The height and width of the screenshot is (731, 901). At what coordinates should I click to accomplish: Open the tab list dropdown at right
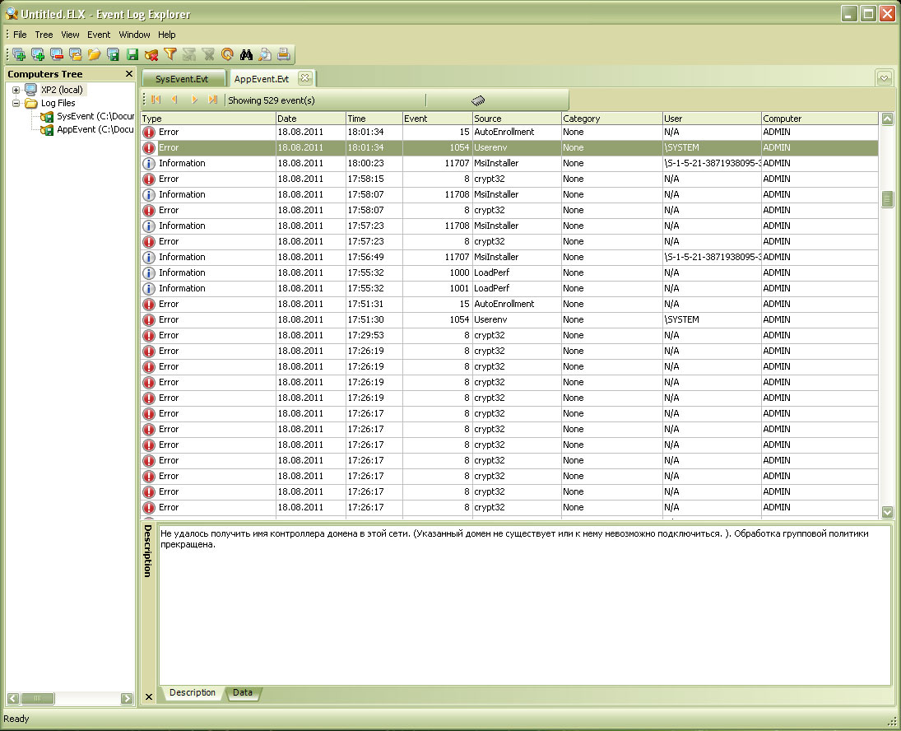coord(884,78)
